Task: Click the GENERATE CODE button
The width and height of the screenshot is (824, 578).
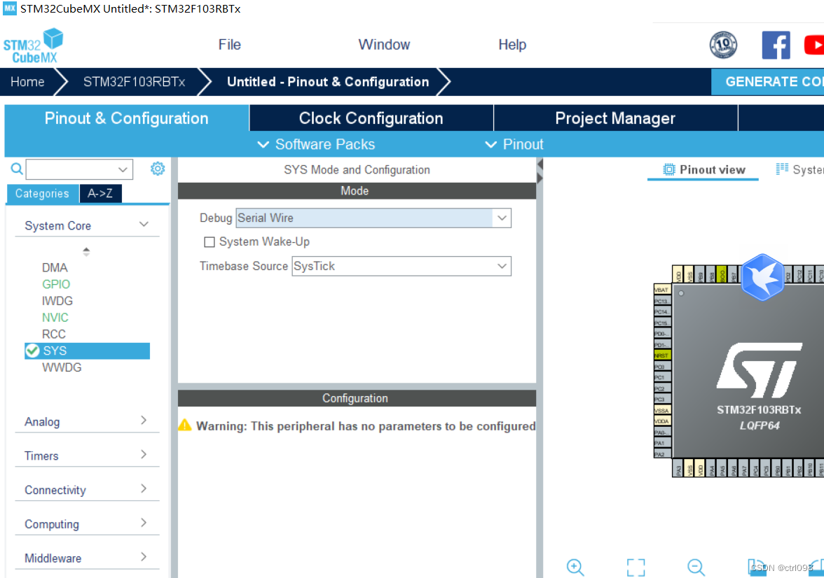Action: click(768, 82)
